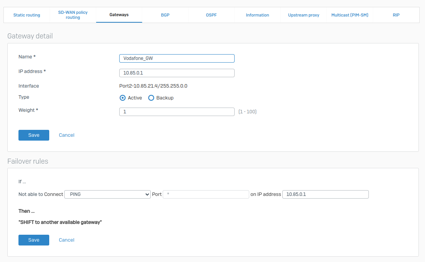The height and width of the screenshot is (262, 425).
Task: Edit the Vodafone_GW name field
Action: [177, 58]
